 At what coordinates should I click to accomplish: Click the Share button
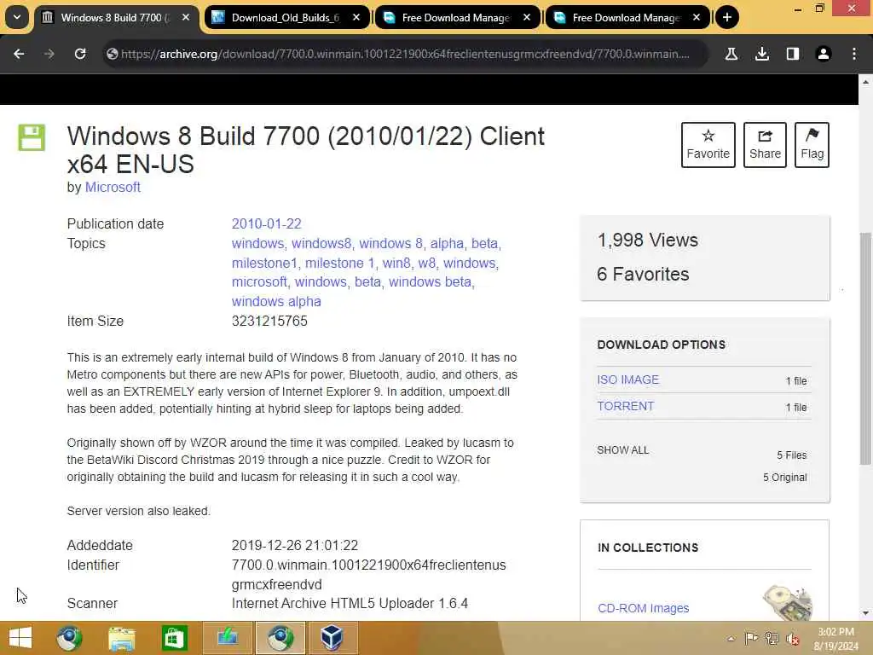coord(765,145)
